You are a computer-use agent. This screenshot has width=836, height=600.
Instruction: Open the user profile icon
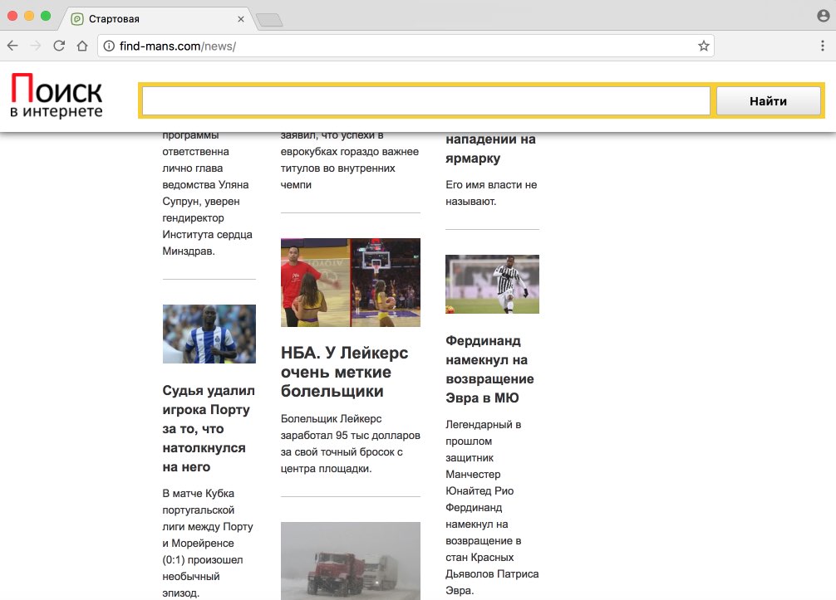point(823,16)
